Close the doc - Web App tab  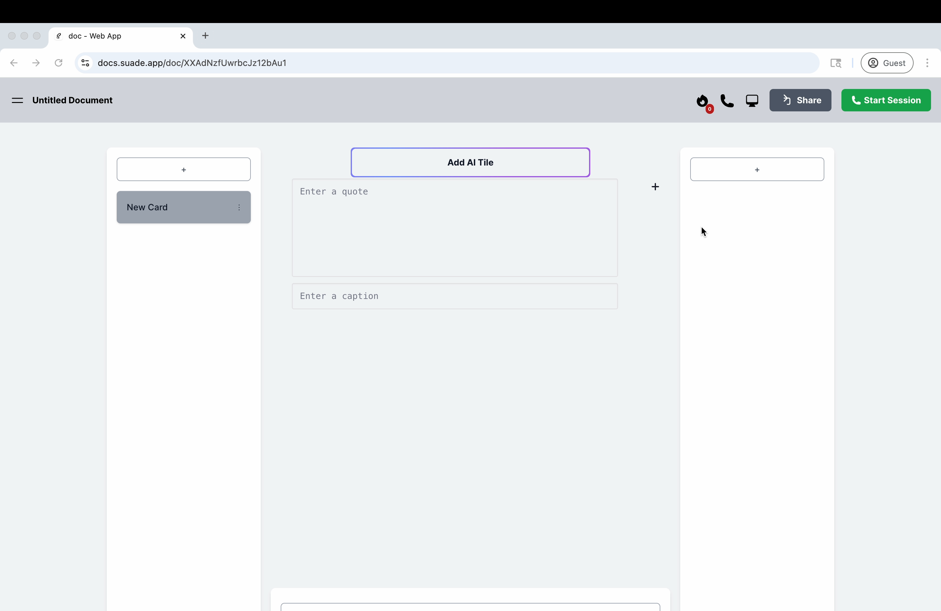click(183, 36)
